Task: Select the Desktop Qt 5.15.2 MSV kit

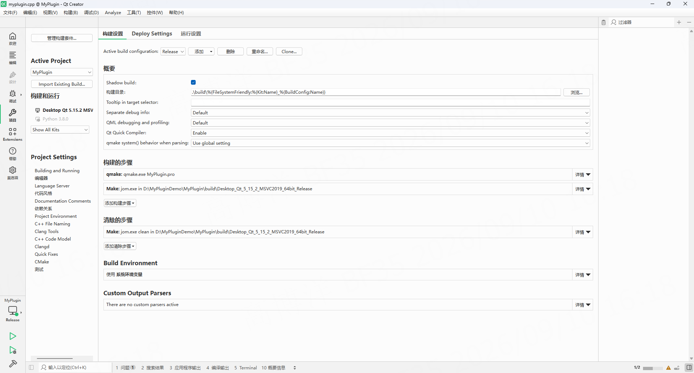Action: tap(64, 110)
